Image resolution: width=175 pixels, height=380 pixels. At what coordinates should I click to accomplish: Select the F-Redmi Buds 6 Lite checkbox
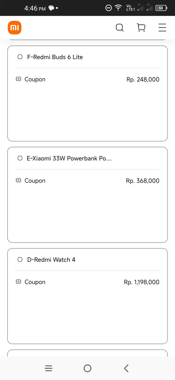pyautogui.click(x=20, y=57)
